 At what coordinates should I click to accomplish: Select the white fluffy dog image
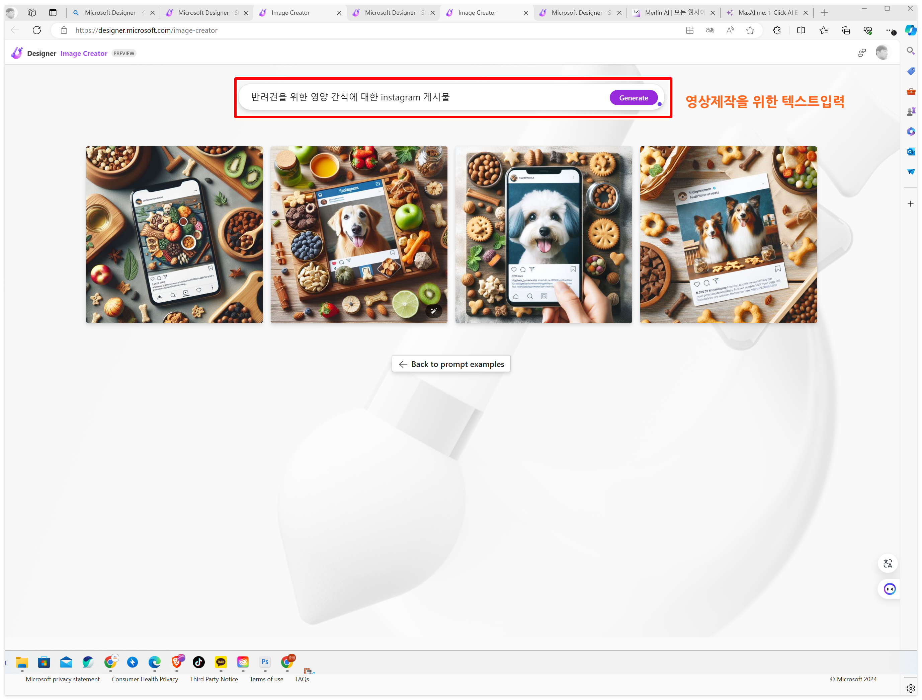(543, 234)
